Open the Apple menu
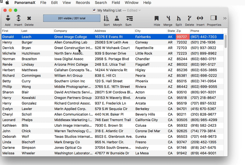245x165 pixels. pos(7,3)
